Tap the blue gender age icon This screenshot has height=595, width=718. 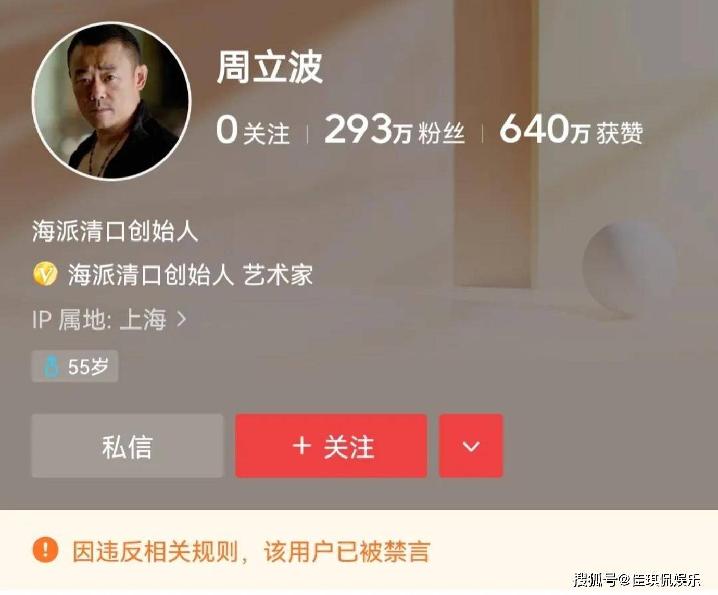click(51, 366)
